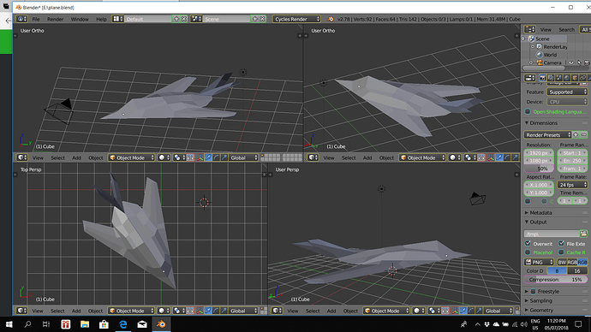Viewport: 591px width, 332px height.
Task: Open the Help menu
Action: pyautogui.click(x=101, y=19)
